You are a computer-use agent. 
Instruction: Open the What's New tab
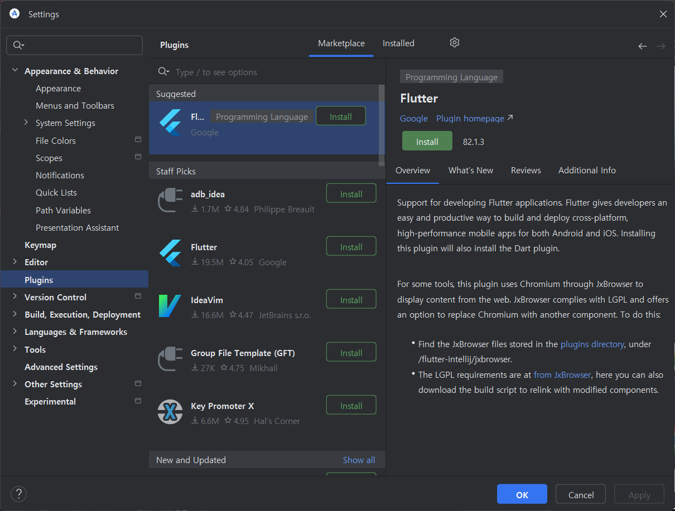click(x=471, y=171)
